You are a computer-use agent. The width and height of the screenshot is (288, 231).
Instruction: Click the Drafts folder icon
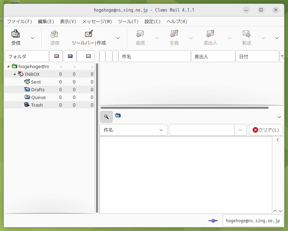tap(27, 89)
